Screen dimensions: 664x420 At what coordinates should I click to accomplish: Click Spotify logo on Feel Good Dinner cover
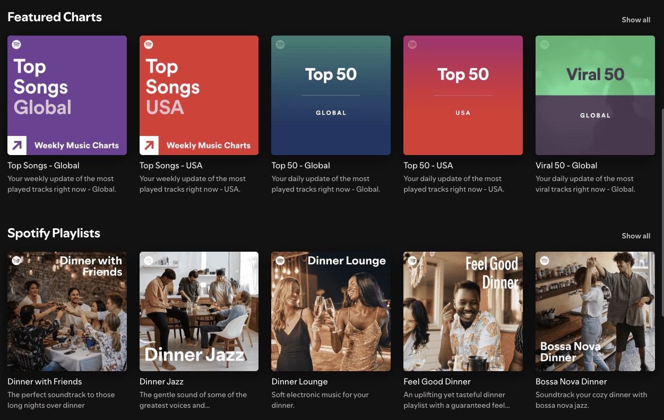[x=412, y=261]
